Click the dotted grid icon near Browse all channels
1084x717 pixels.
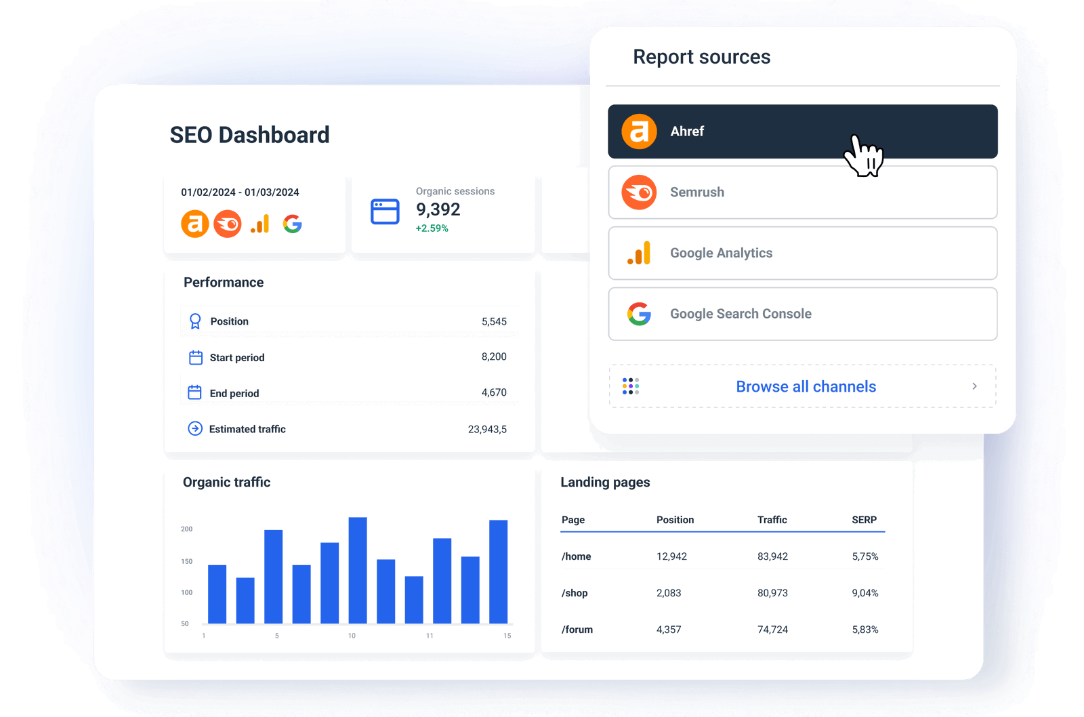631,386
